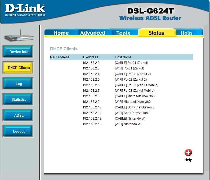The height and width of the screenshot is (180, 210).
Task: Select IP address 192.168.2.11
Action: (x=92, y=113)
